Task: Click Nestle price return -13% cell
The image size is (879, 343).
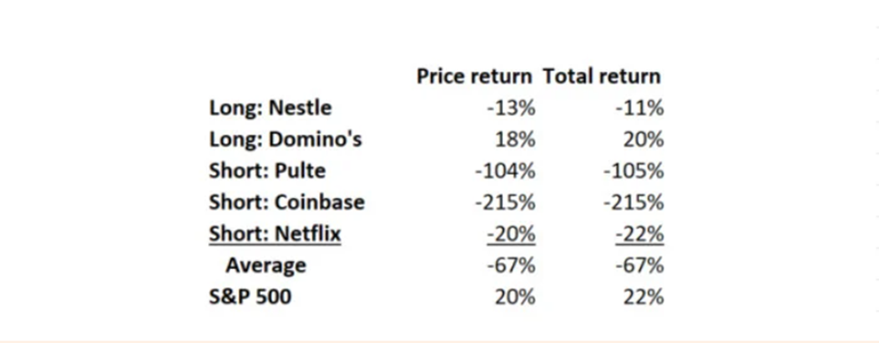Action: click(x=510, y=107)
